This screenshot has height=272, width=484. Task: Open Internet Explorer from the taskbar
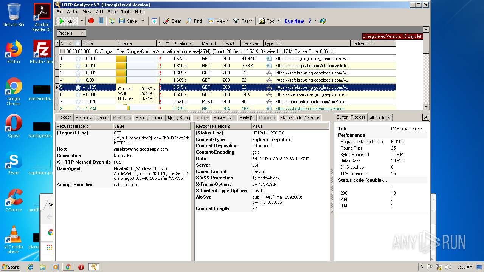click(x=30, y=267)
